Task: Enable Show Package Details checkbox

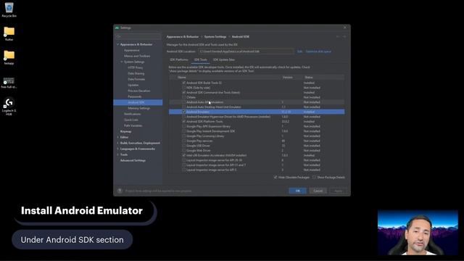Action: [x=314, y=177]
